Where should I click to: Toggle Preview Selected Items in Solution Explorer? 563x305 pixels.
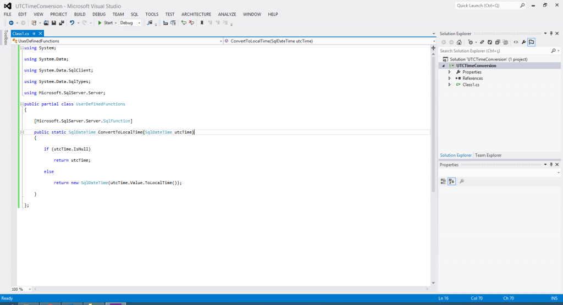(532, 42)
